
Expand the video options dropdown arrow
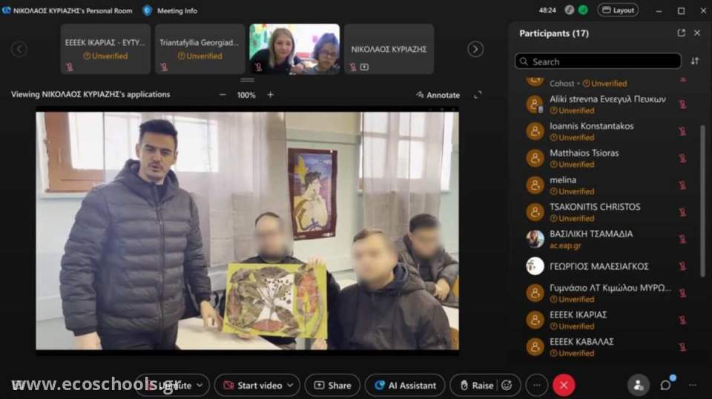290,385
